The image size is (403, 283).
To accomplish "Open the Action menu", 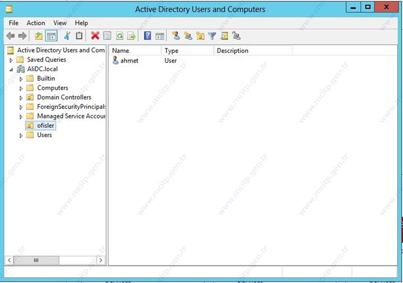I will (x=36, y=23).
